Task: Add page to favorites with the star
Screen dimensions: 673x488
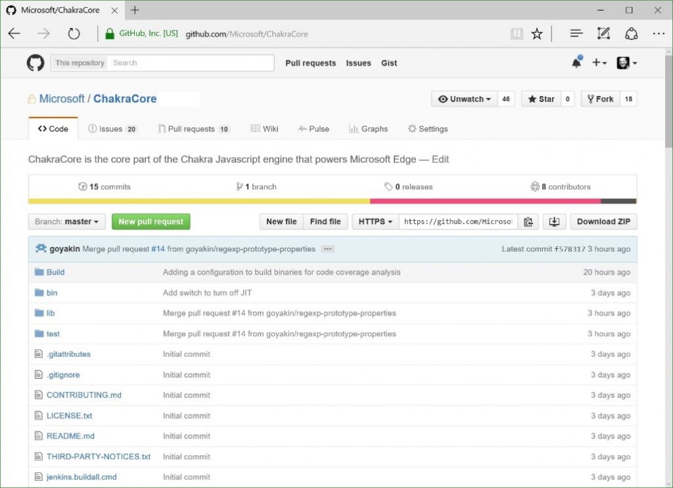Action: pyautogui.click(x=537, y=33)
